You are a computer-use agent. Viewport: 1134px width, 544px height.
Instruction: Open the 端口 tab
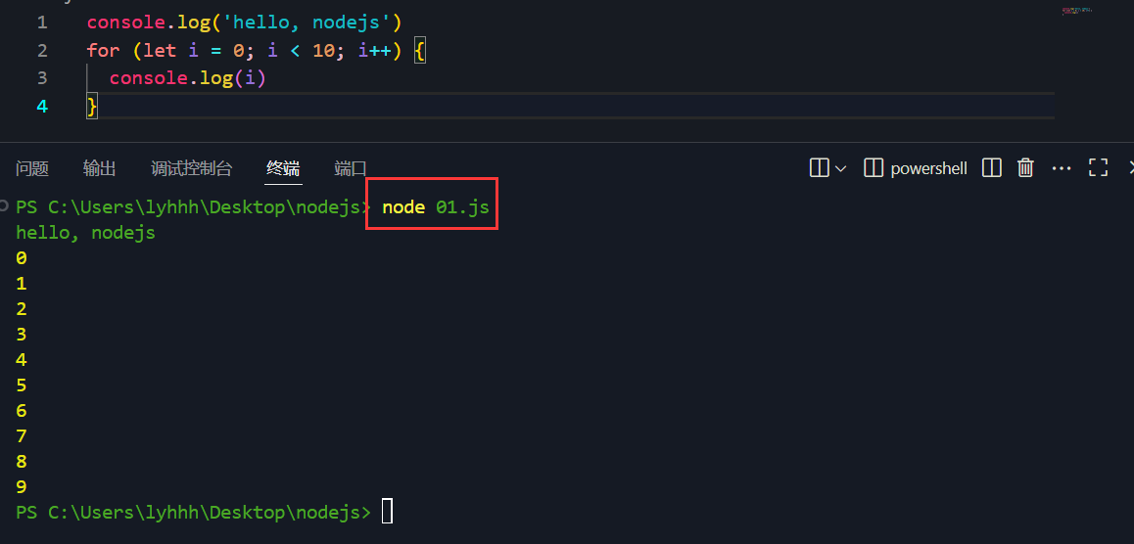[x=351, y=169]
